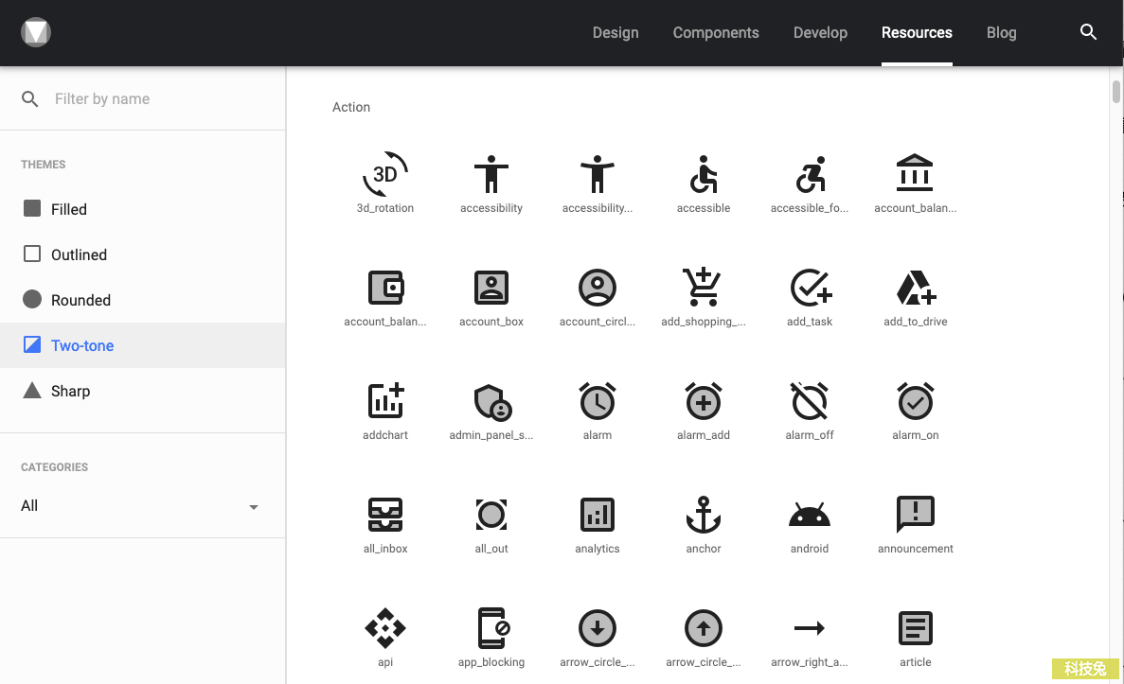
Task: Open the Blog link in navigation
Action: (x=1001, y=32)
